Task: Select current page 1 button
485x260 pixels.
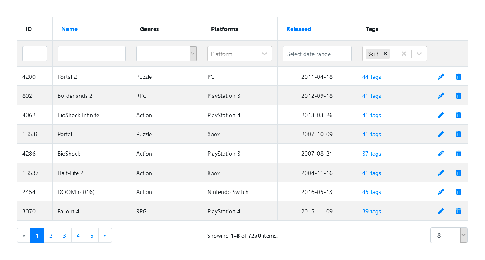Action: [x=37, y=235]
